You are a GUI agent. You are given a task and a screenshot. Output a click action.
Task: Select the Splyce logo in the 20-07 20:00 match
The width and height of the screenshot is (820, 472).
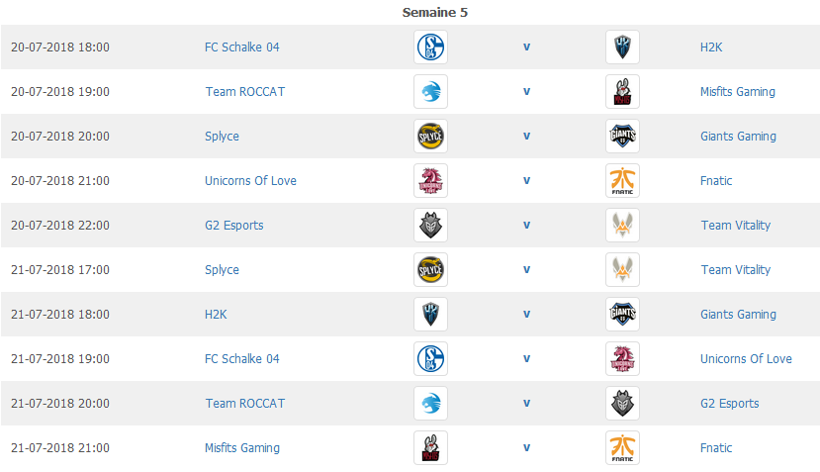(430, 136)
